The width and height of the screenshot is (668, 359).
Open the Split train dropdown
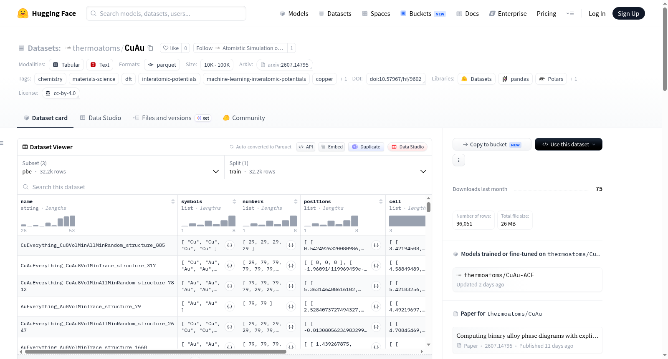tap(328, 167)
